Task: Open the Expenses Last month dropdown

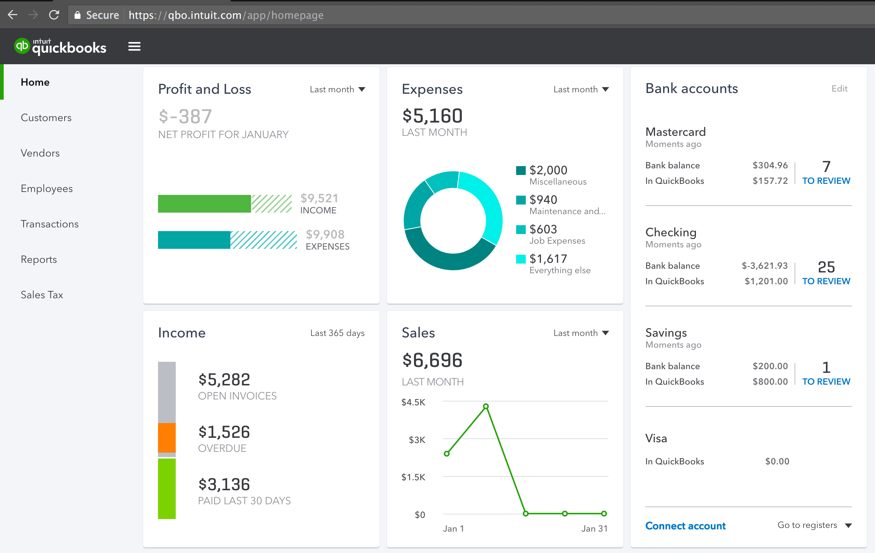Action: 581,89
